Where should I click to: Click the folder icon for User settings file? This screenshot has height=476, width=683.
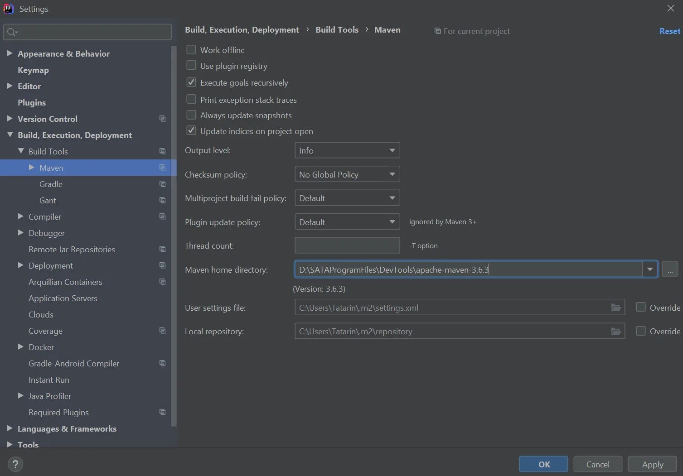click(616, 308)
